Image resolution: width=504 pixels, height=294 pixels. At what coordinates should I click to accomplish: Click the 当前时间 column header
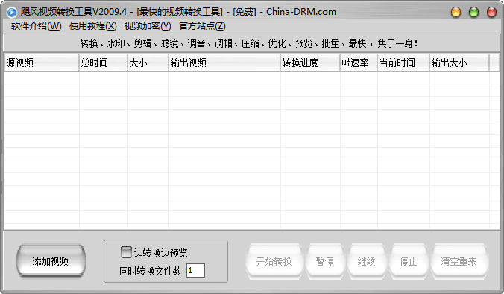403,63
